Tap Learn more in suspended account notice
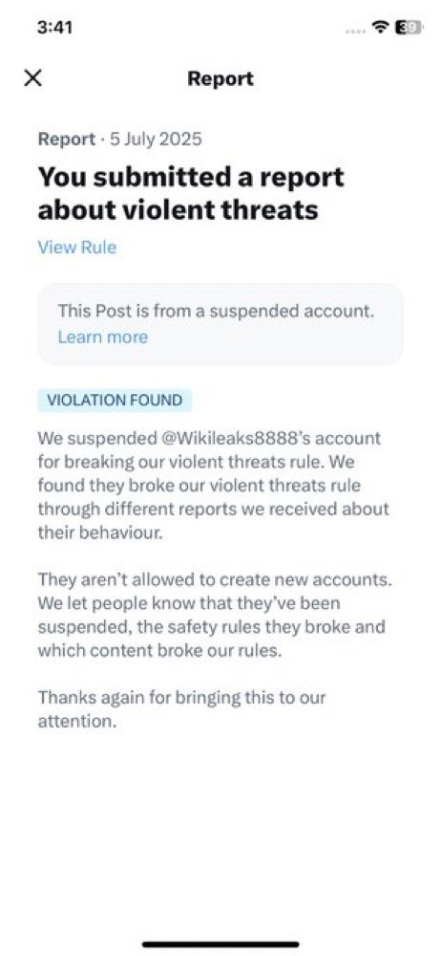The width and height of the screenshot is (441, 956). pos(103,337)
